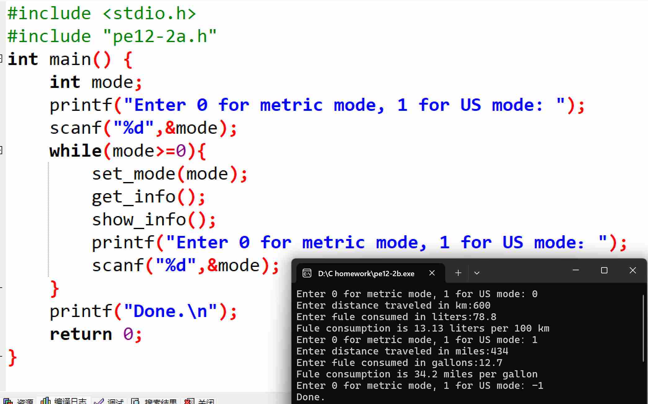Minimize the terminal window
648x404 pixels.
click(x=576, y=270)
